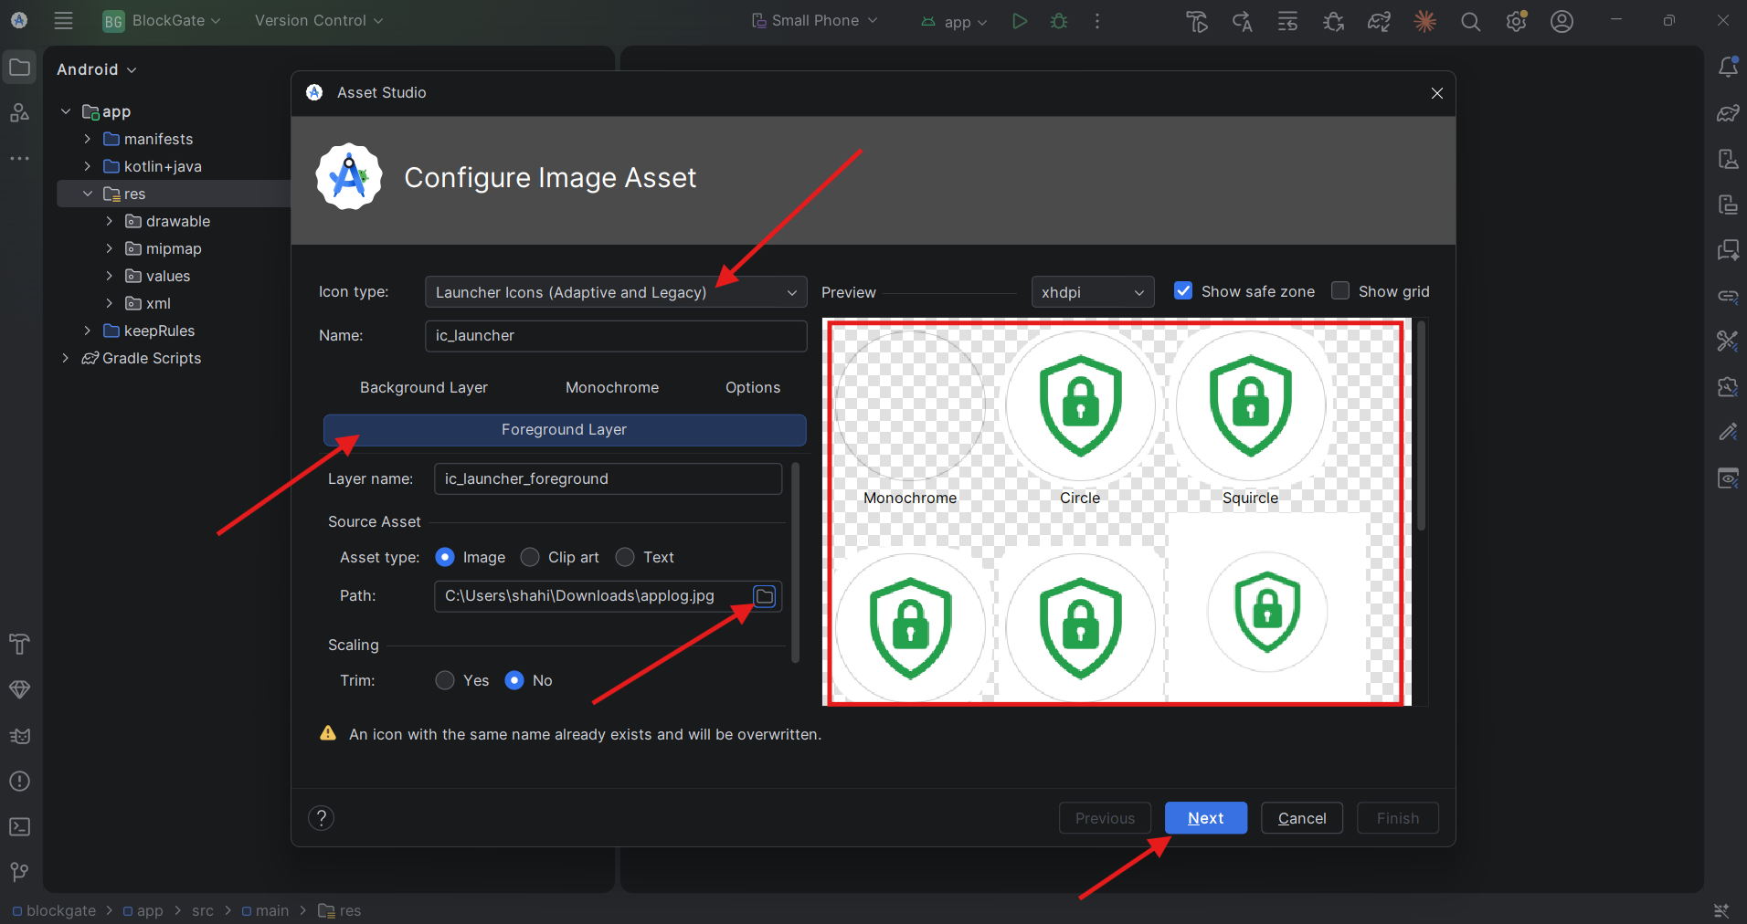
Task: Select Text asset type radio
Action: coord(625,557)
